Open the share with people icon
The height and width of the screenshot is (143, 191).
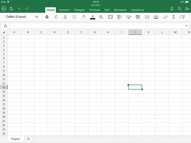(x=187, y=9)
